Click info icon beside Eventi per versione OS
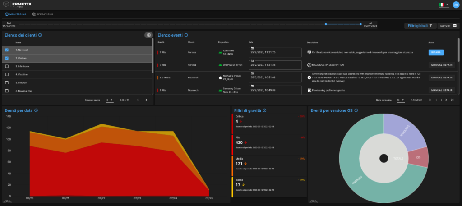 click(359, 110)
